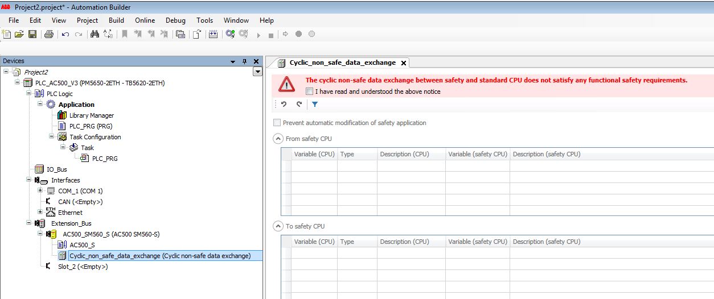Pin the Devices panel with pushpin toggle
This screenshot has height=299, width=714.
245,61
